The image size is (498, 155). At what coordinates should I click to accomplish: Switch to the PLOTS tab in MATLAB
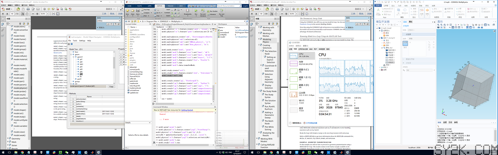tap(140, 6)
